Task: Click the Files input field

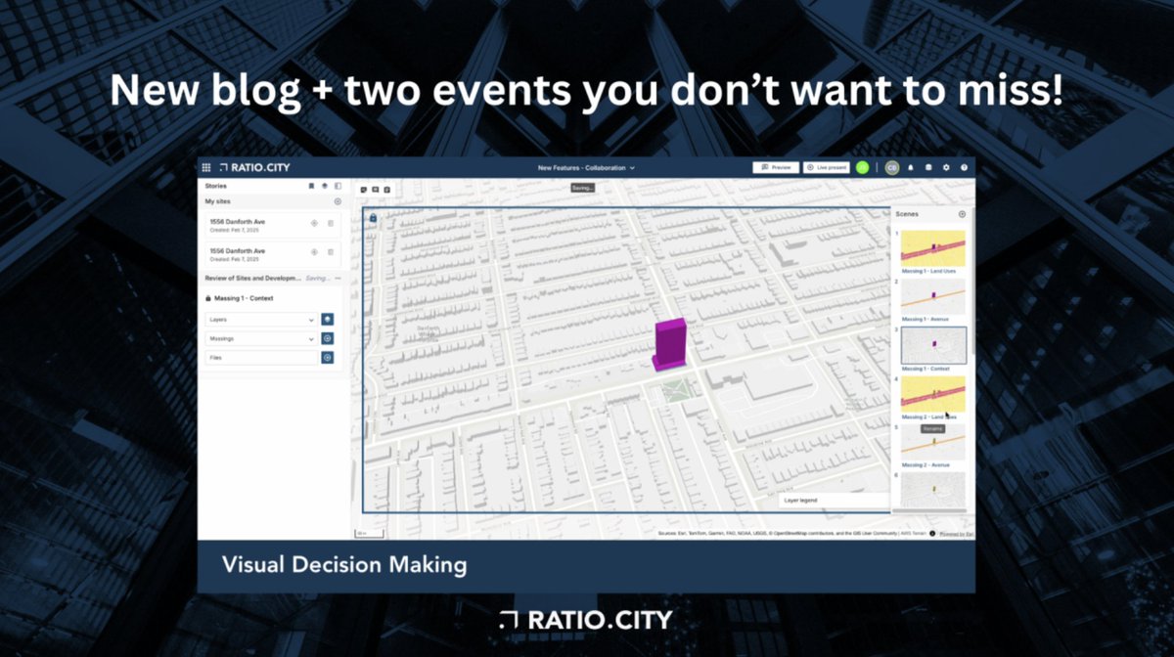Action: (x=260, y=358)
